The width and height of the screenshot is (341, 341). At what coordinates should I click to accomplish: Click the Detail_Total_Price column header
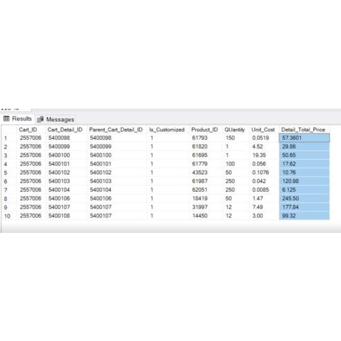tap(303, 129)
